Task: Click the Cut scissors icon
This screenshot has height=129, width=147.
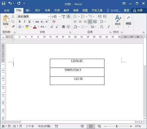Action: tap(13, 16)
